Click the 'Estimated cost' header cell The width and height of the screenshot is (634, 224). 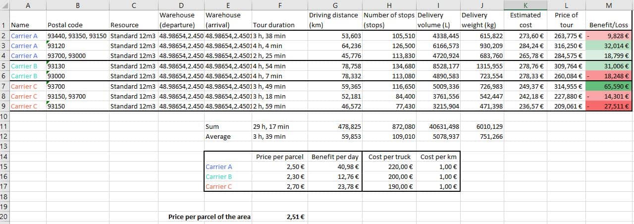(525, 20)
